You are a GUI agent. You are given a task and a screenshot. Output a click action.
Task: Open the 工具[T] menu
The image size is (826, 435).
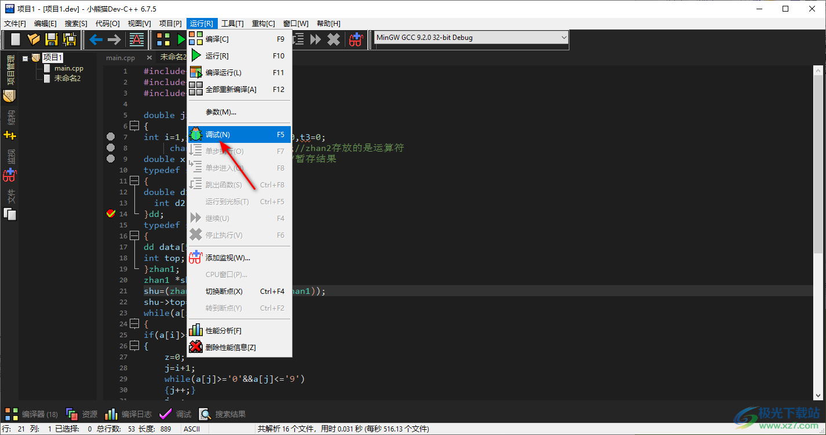232,24
